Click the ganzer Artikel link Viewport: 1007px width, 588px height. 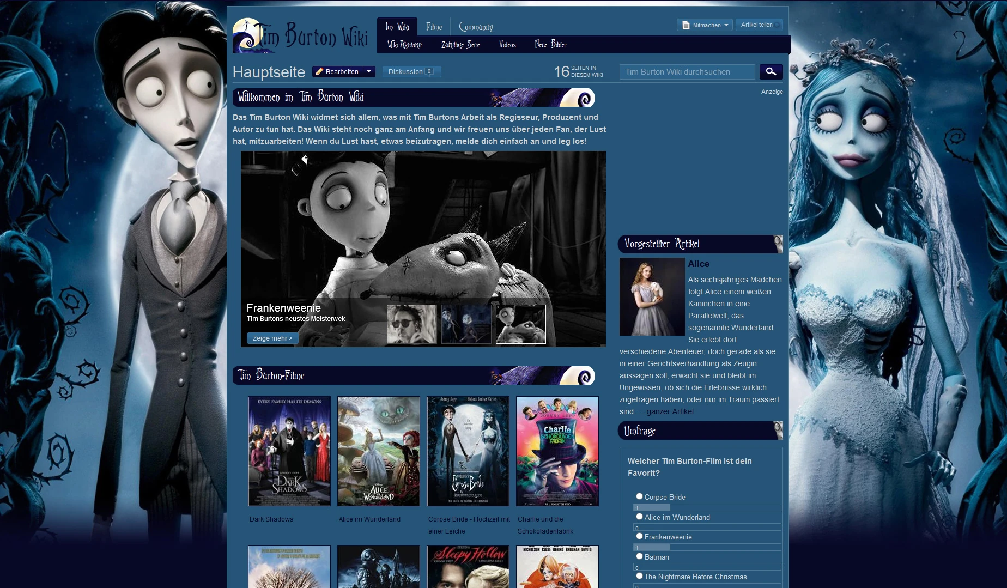click(670, 411)
